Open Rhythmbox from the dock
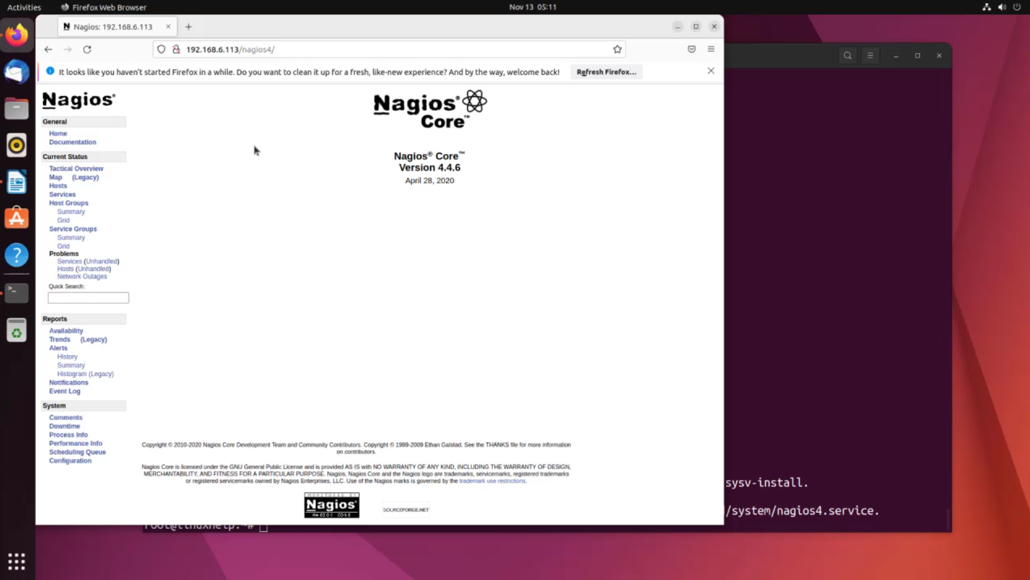 (17, 145)
